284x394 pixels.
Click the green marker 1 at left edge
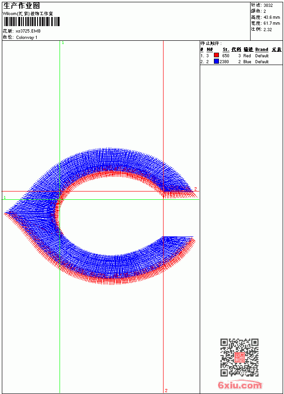tap(5, 197)
